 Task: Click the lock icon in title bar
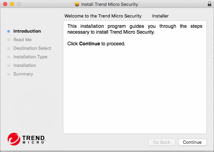(x=210, y=4)
